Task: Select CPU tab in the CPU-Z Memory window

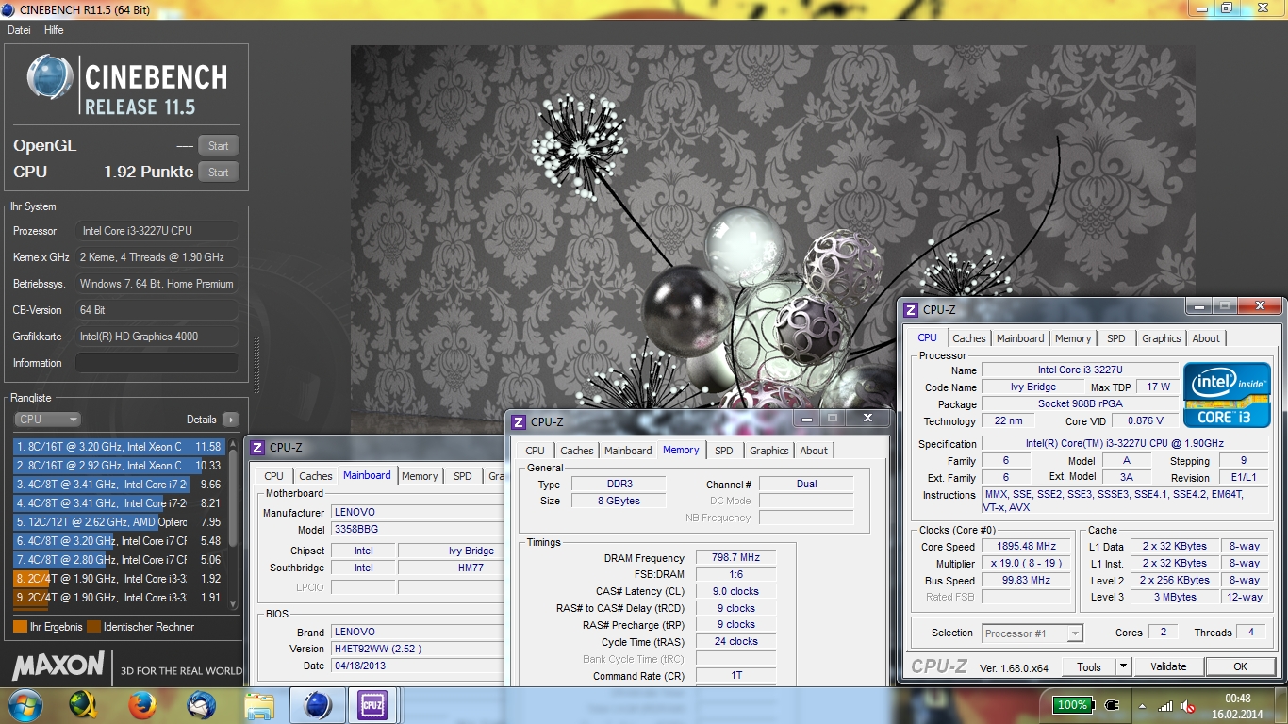Action: tap(535, 451)
